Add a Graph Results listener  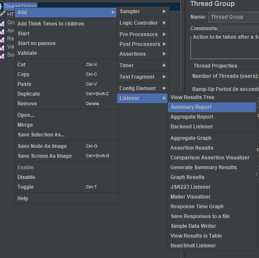tap(212, 177)
